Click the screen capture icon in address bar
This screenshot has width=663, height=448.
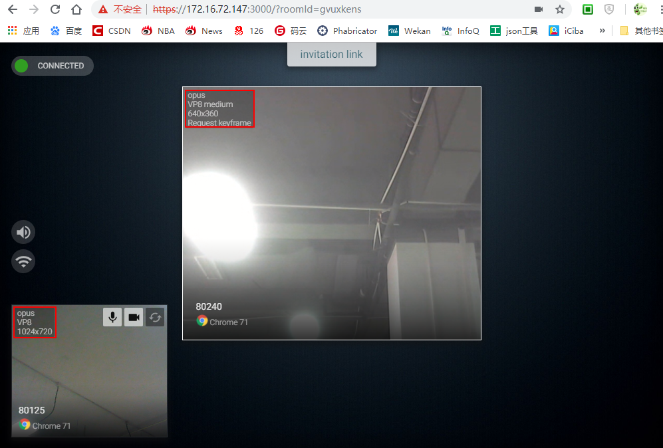click(x=539, y=9)
